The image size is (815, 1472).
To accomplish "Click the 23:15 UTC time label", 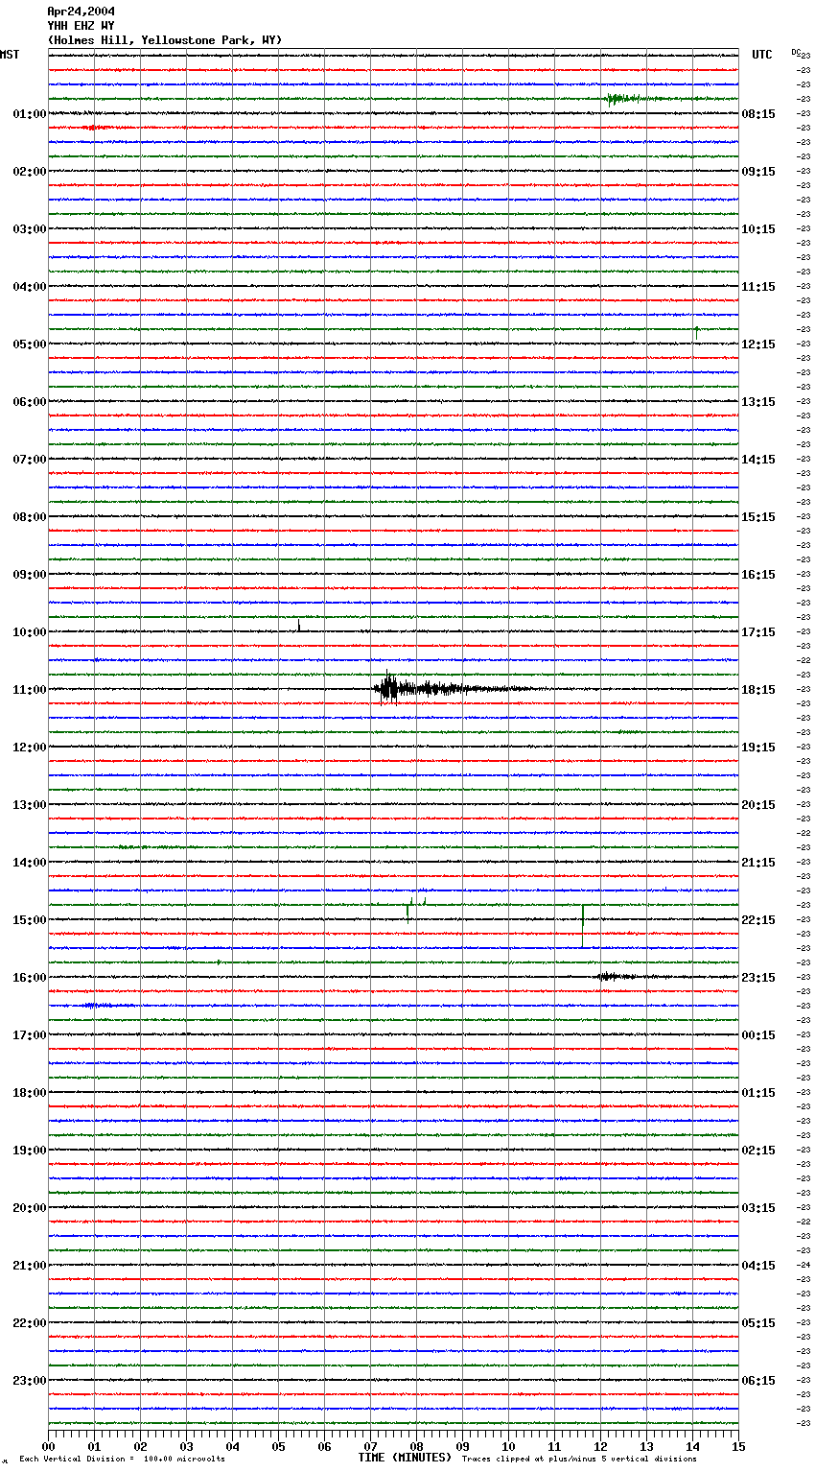I will (x=758, y=978).
